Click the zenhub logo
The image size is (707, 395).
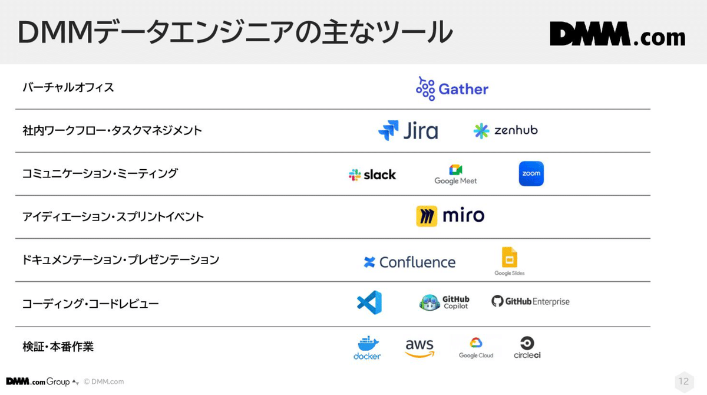(x=506, y=130)
